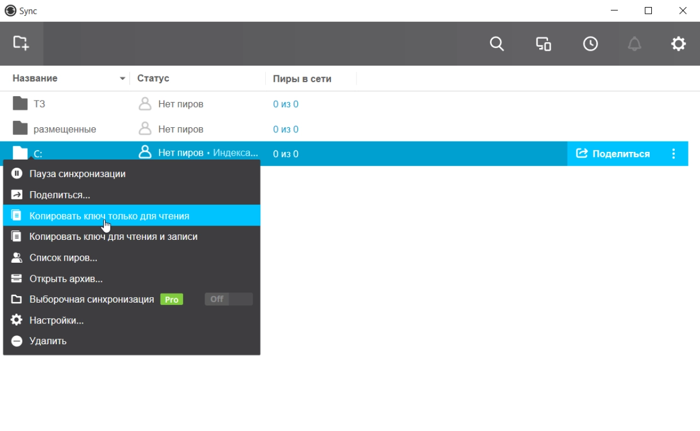Image resolution: width=700 pixels, height=431 pixels.
Task: Select the размещенные folder name
Action: pos(65,129)
